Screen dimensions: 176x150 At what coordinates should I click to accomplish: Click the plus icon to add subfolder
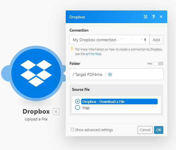click(110, 74)
